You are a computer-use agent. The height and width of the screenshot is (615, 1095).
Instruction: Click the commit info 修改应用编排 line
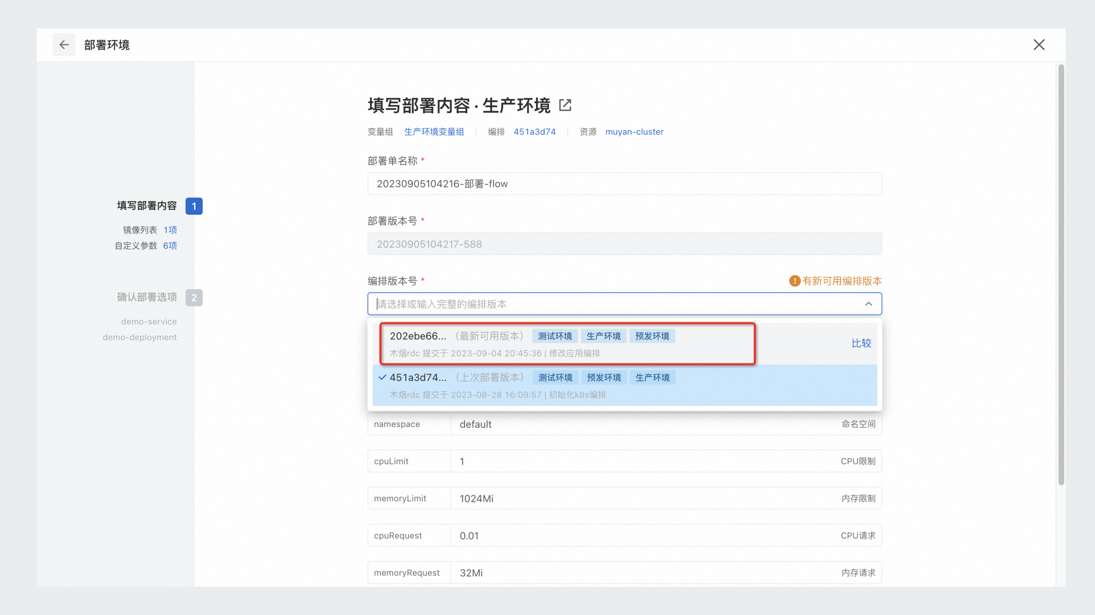(x=495, y=353)
